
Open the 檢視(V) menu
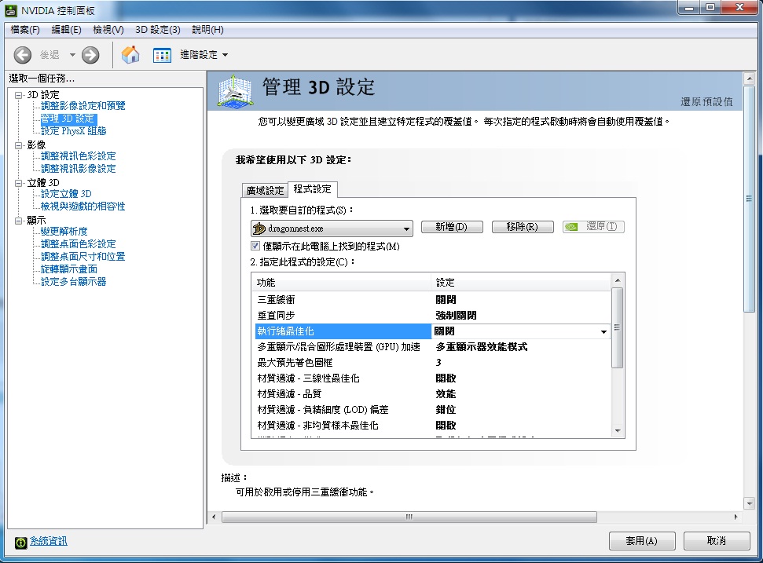108,30
